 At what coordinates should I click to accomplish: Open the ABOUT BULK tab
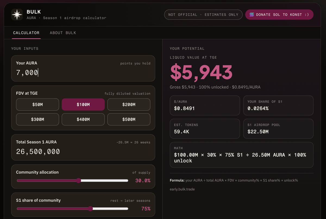[x=63, y=33]
